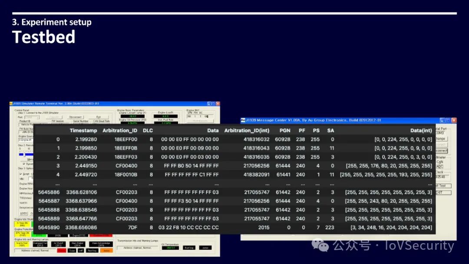Click the Self Test button in Message Center
Image resolution: width=469 pixels, height=264 pixels.
(443, 186)
